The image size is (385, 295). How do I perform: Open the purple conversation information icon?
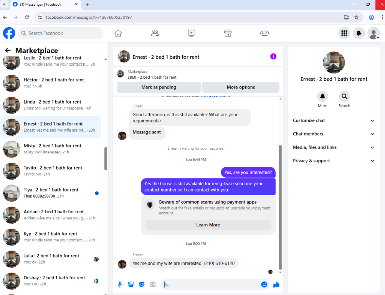pos(273,56)
